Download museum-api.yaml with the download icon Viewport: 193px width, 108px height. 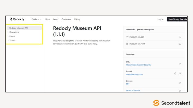pos(180,44)
